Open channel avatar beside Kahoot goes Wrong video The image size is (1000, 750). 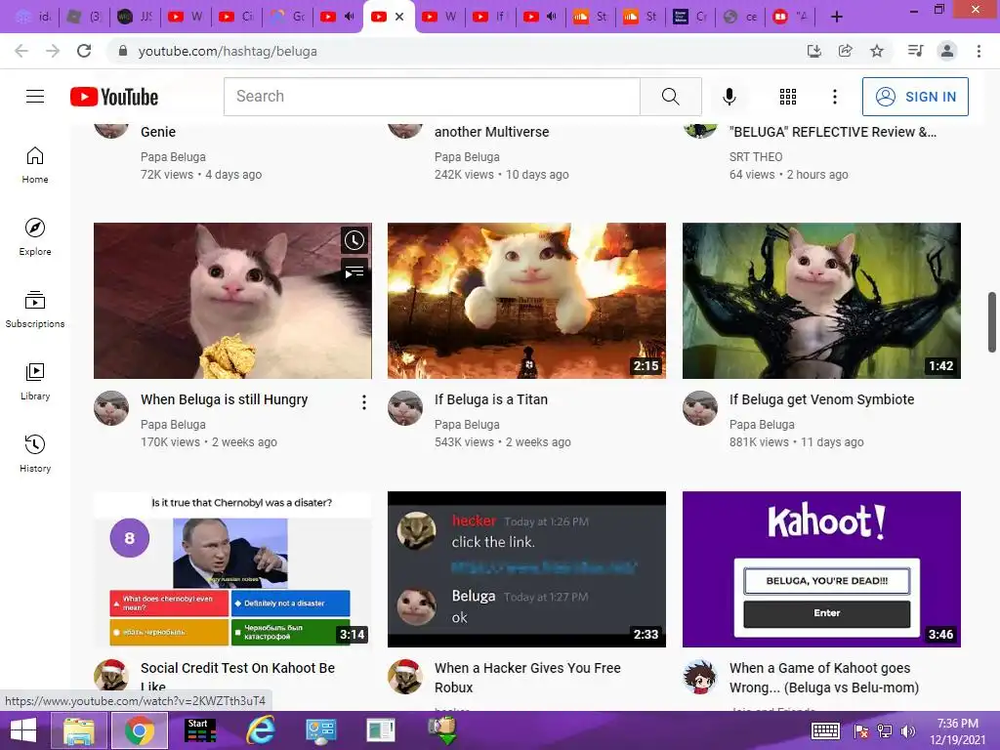(700, 677)
